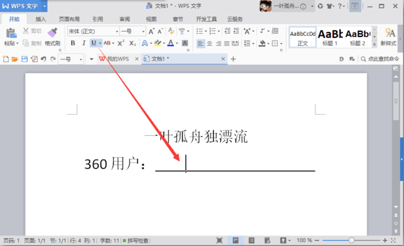Click the save icon in quick toolbar
The width and height of the screenshot is (404, 246).
click(x=25, y=59)
